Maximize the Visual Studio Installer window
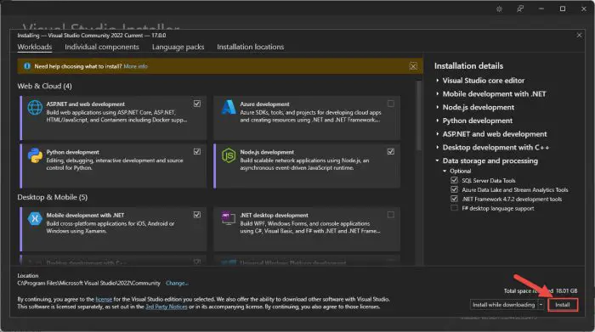The image size is (595, 332). coord(563,8)
